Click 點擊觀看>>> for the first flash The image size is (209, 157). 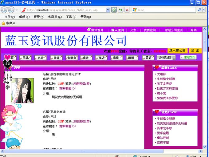(x=68, y=88)
